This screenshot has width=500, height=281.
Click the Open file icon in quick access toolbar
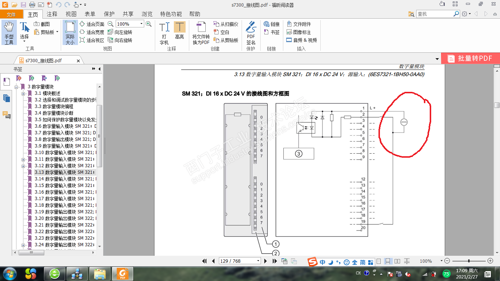[14, 5]
